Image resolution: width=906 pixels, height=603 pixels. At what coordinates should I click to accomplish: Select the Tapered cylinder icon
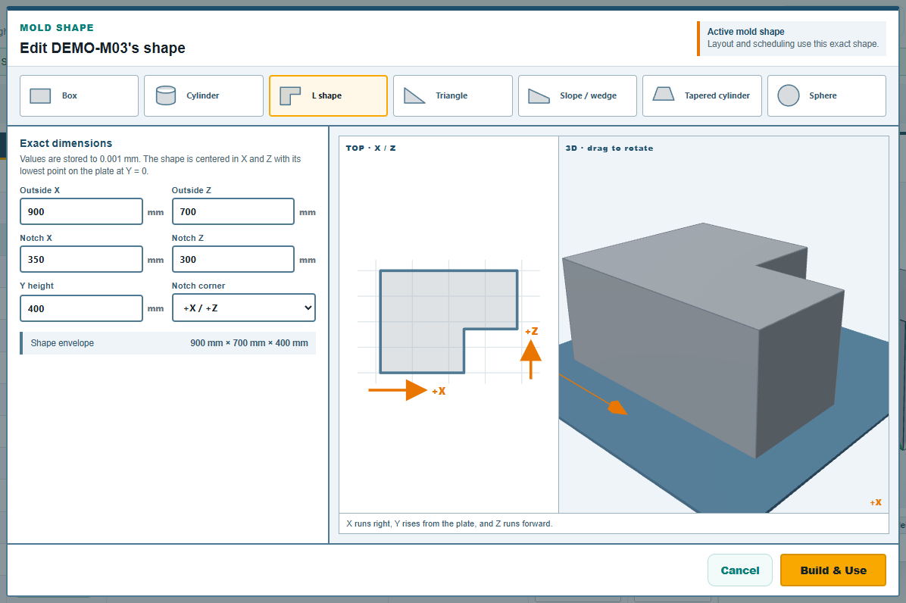coord(664,94)
